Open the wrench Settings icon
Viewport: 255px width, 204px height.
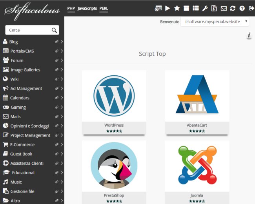205,8
